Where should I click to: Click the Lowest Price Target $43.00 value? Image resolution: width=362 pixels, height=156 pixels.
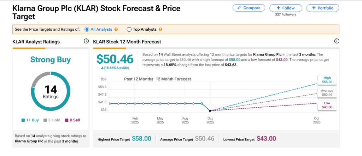pos(266,139)
